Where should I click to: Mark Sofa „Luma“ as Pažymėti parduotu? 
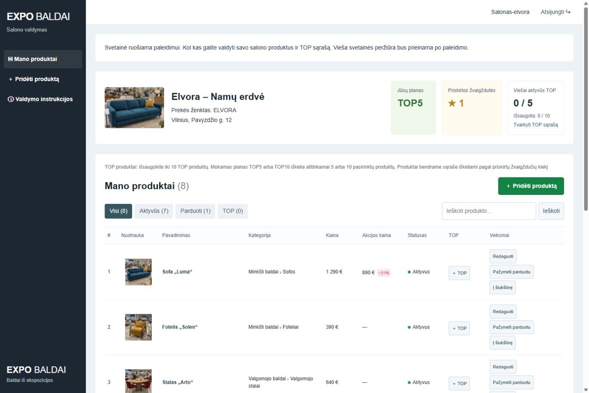point(511,272)
